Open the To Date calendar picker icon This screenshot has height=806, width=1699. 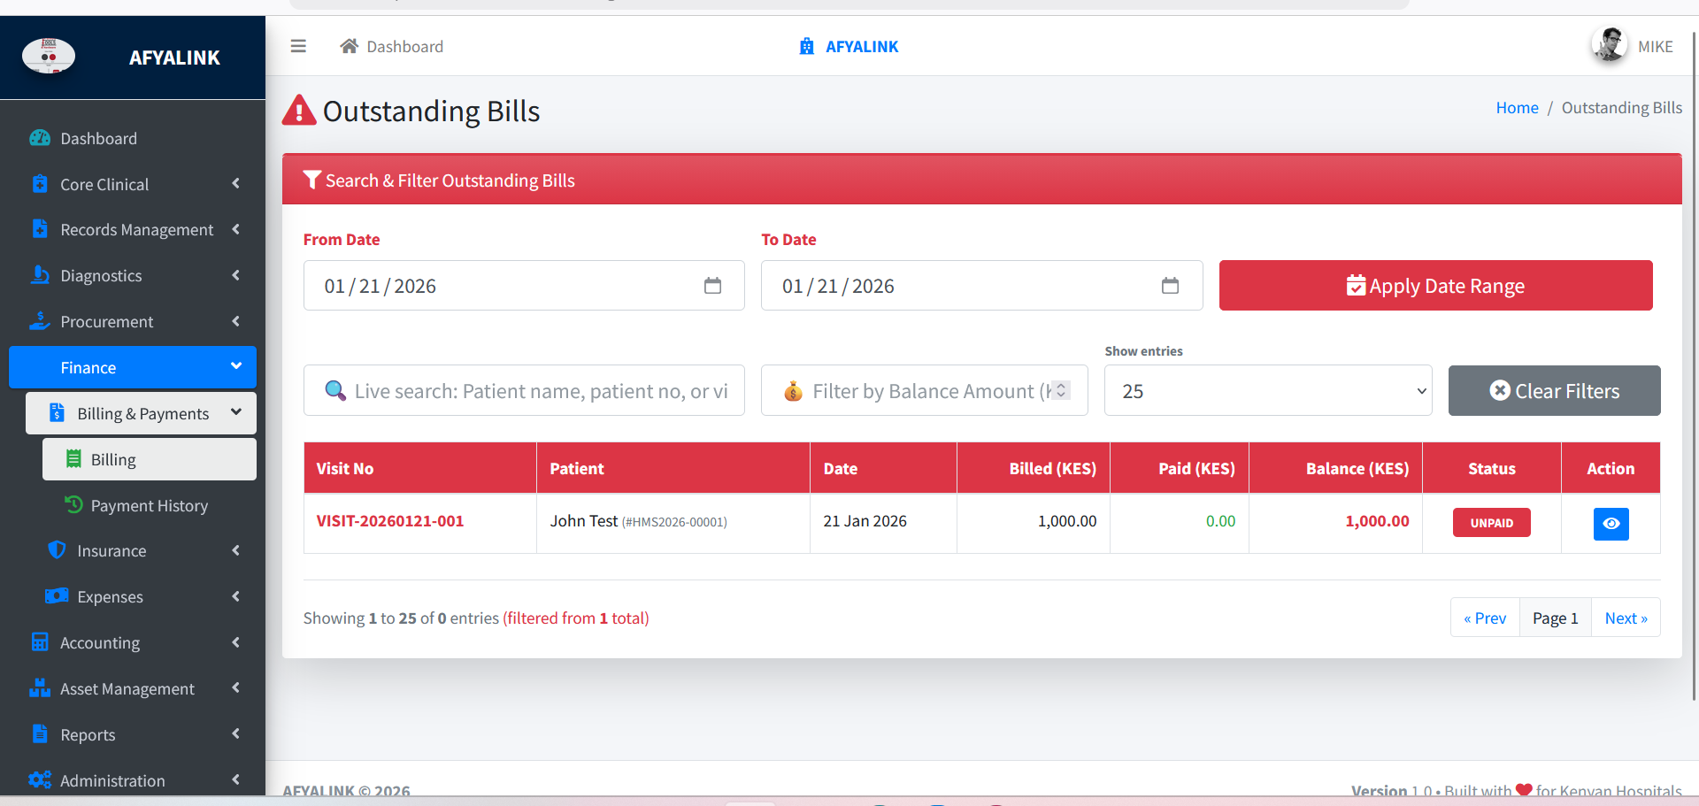pyautogui.click(x=1170, y=286)
